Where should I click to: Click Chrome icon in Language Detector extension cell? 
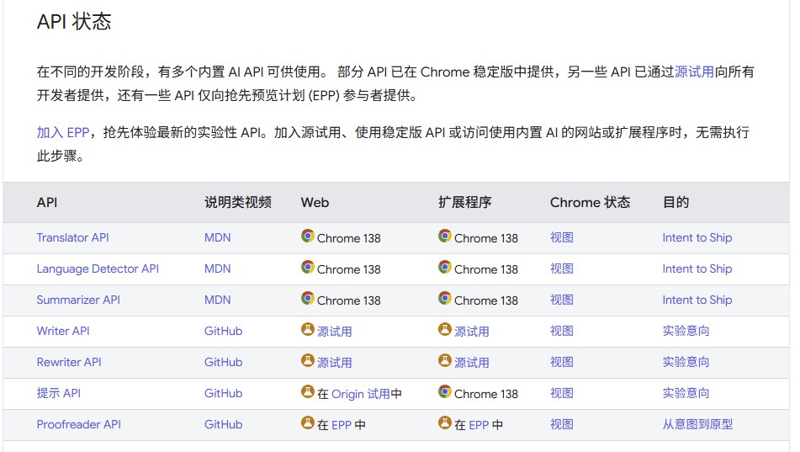[x=445, y=267]
